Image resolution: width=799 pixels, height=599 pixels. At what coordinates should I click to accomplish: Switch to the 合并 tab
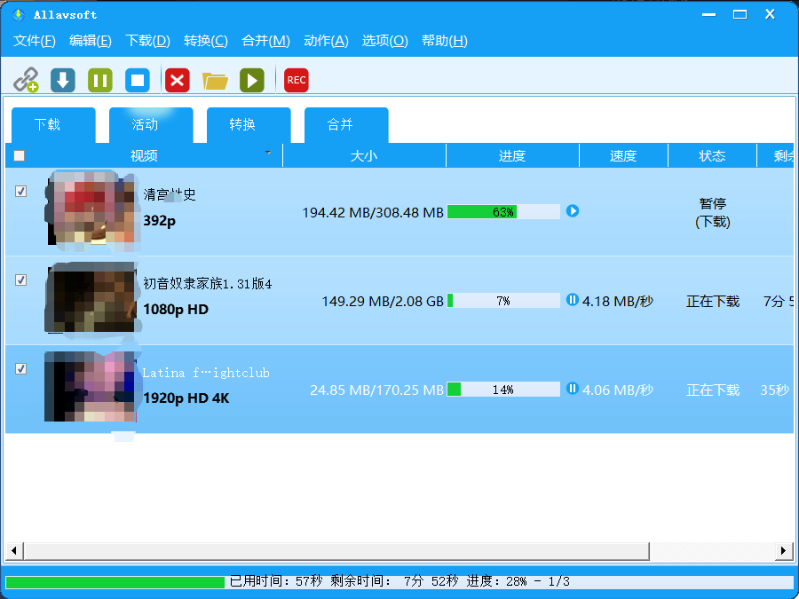pos(346,125)
